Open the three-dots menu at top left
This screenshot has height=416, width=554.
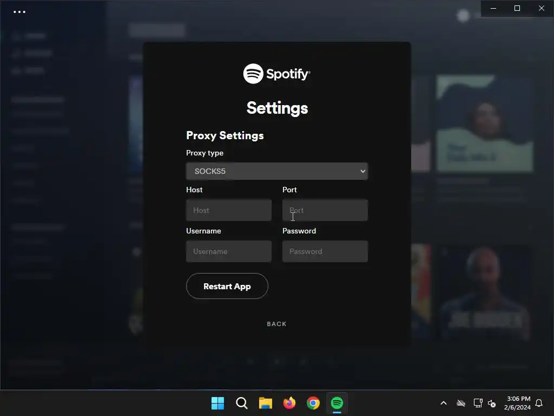pos(19,12)
